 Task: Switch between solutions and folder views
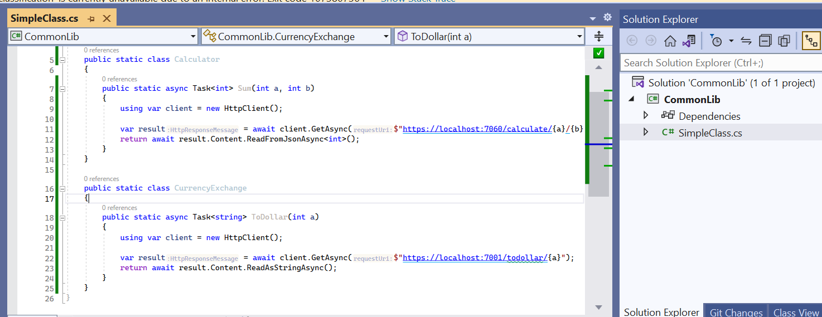tap(689, 41)
